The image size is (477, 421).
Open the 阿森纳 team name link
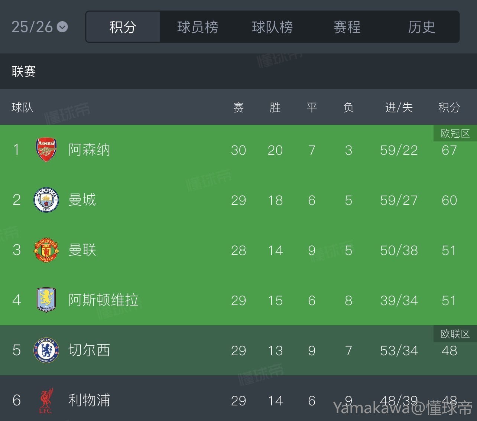89,150
